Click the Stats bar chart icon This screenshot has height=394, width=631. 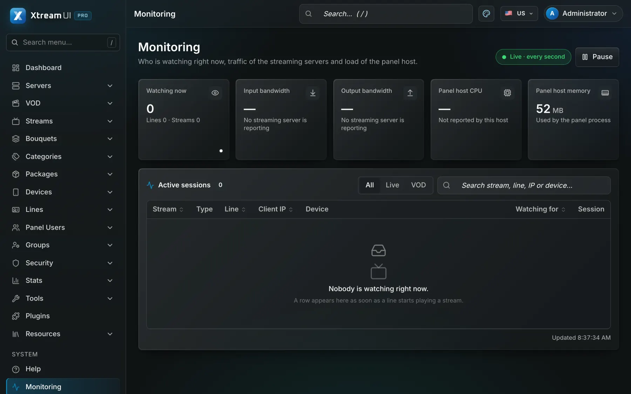16,281
